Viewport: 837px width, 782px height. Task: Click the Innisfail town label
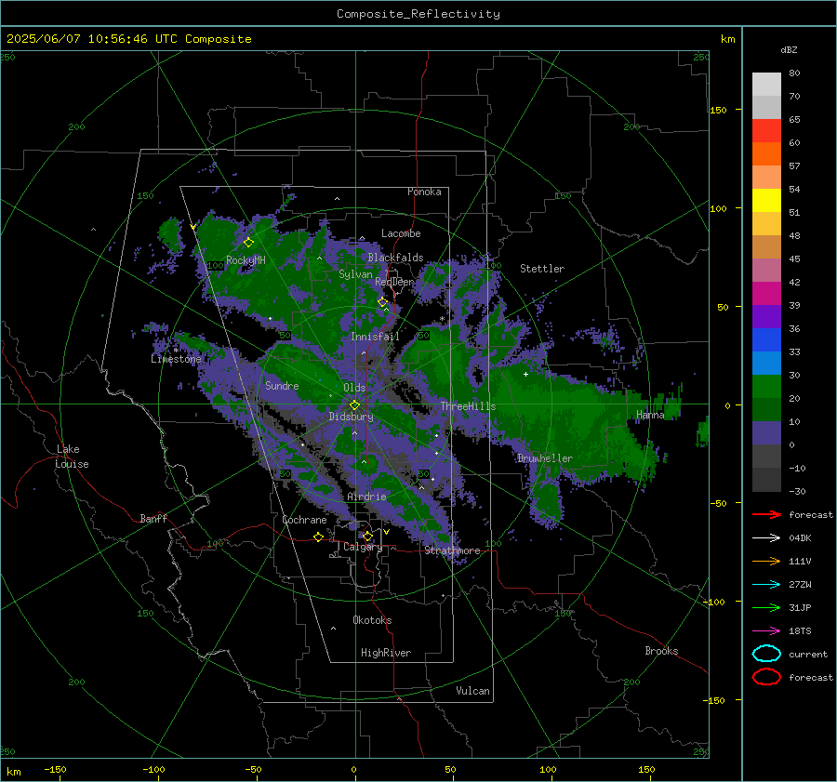click(375, 337)
